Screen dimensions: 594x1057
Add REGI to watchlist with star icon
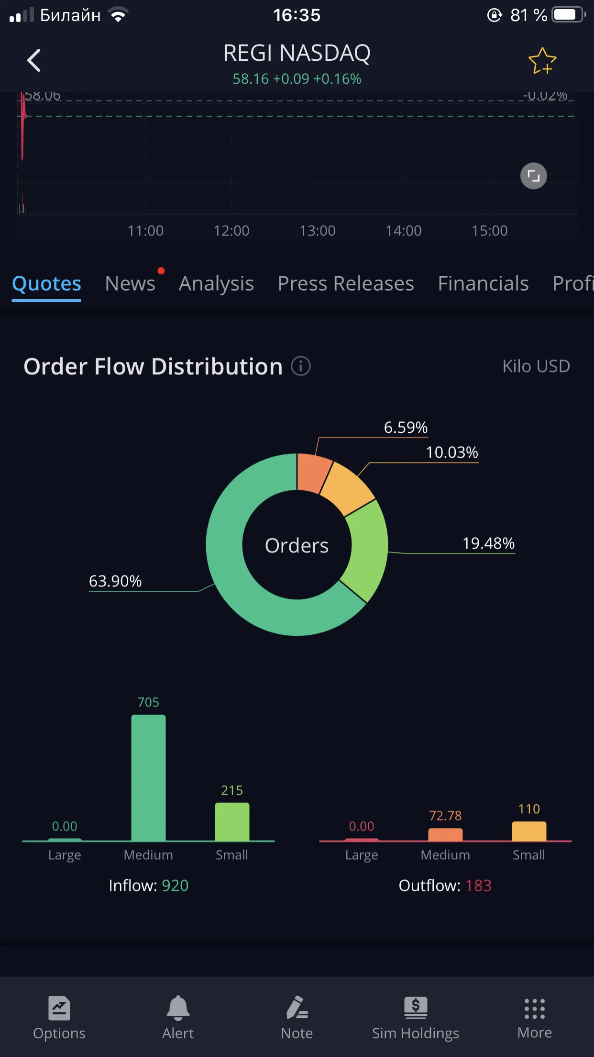point(542,61)
